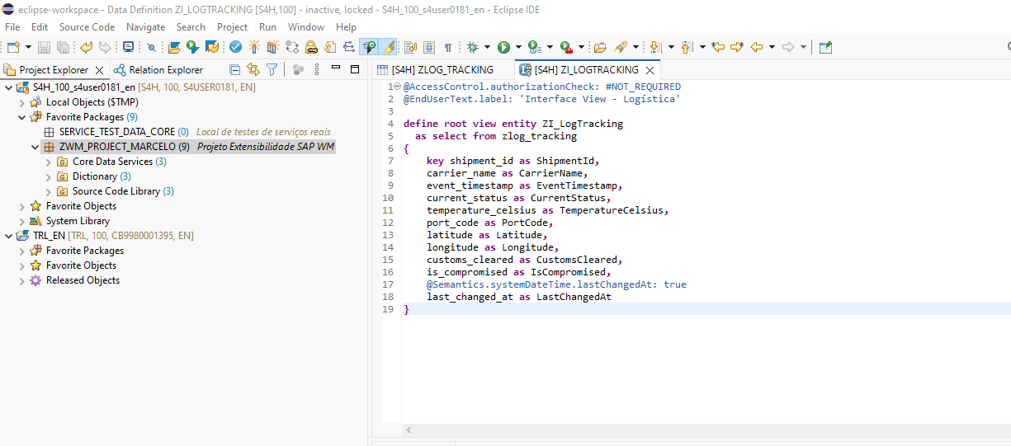Click the Open ABAP Development Object icon

[174, 47]
